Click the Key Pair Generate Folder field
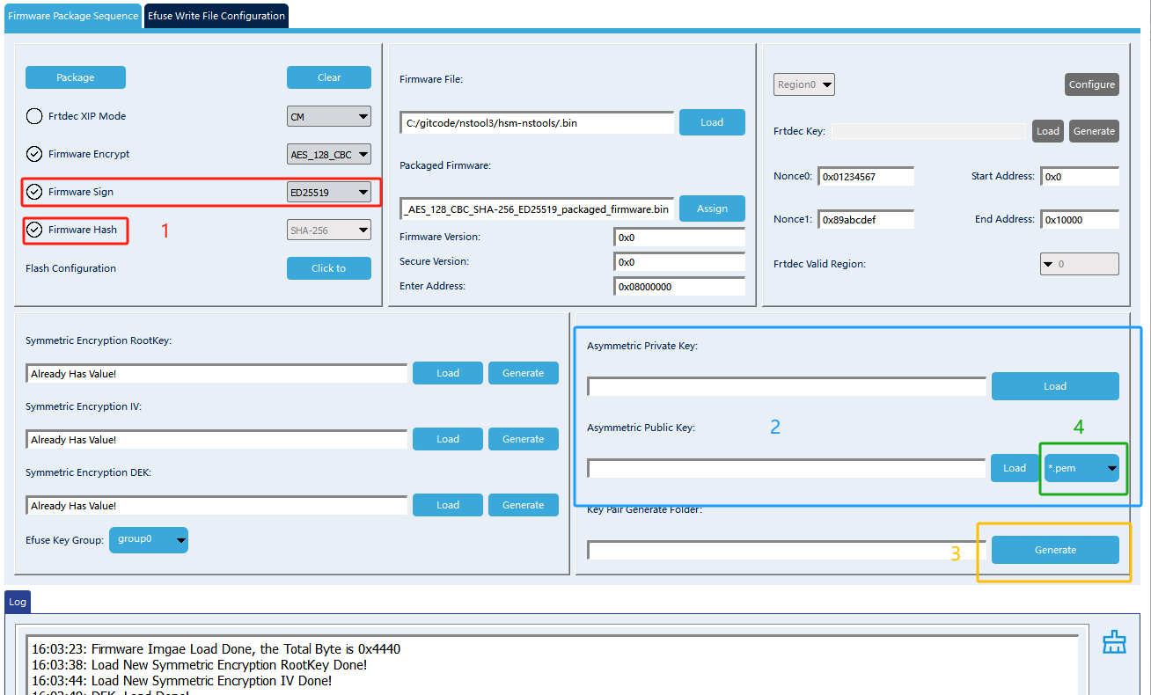The width and height of the screenshot is (1151, 695). click(787, 550)
